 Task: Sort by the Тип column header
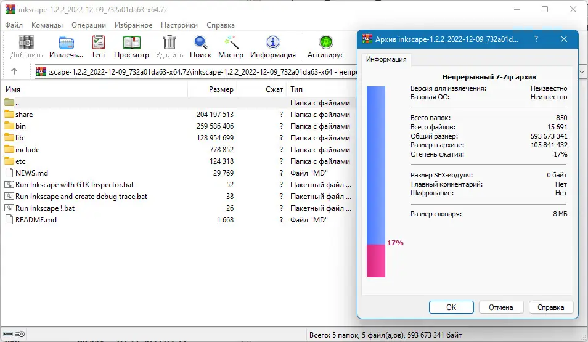point(321,89)
